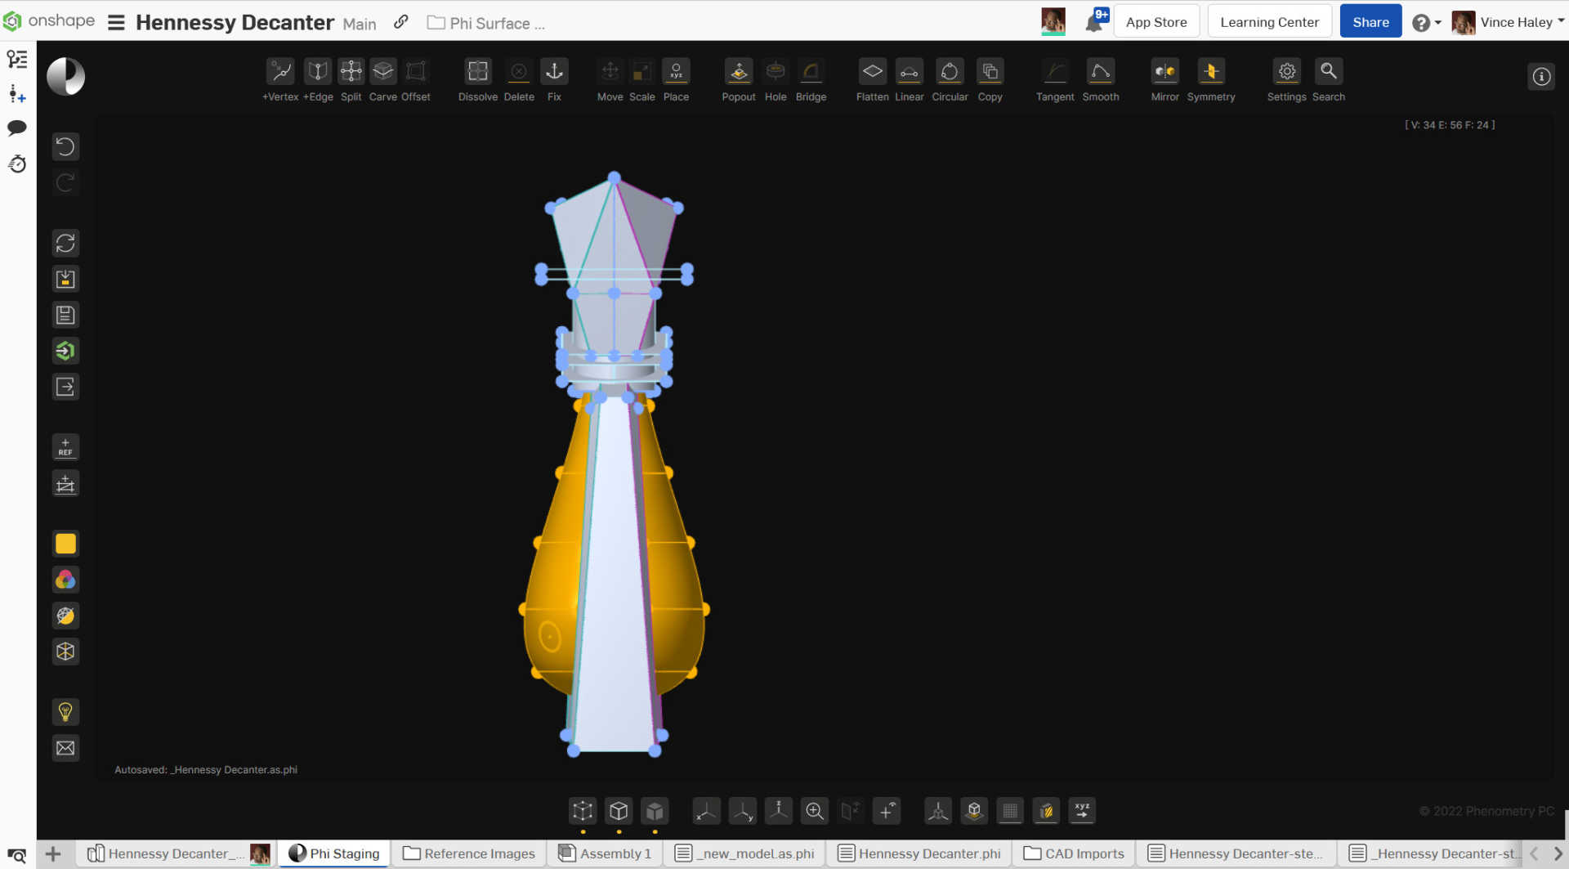Apply the Flatten tool
The width and height of the screenshot is (1569, 869).
873,79
